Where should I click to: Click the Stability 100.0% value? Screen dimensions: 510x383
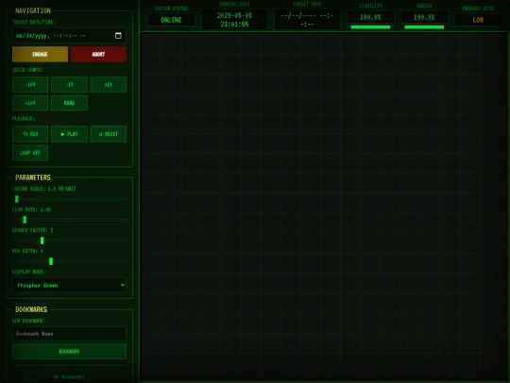(370, 17)
